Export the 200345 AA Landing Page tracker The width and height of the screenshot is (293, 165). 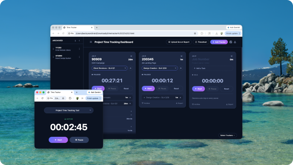[x=180, y=103]
